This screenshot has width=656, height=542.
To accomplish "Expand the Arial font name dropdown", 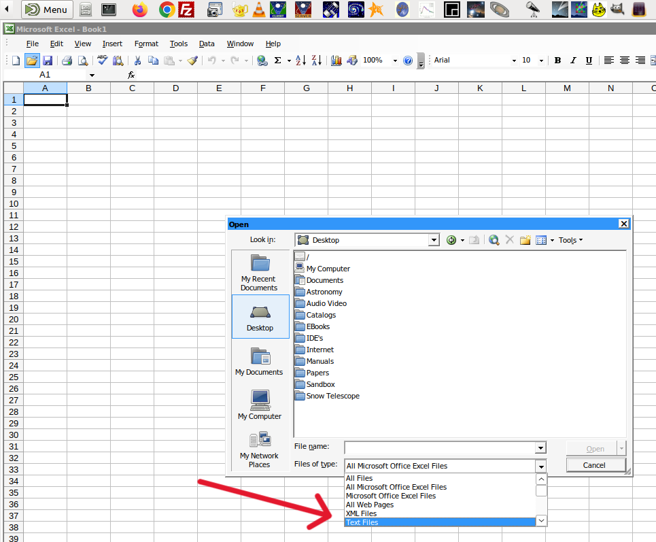I will (514, 61).
